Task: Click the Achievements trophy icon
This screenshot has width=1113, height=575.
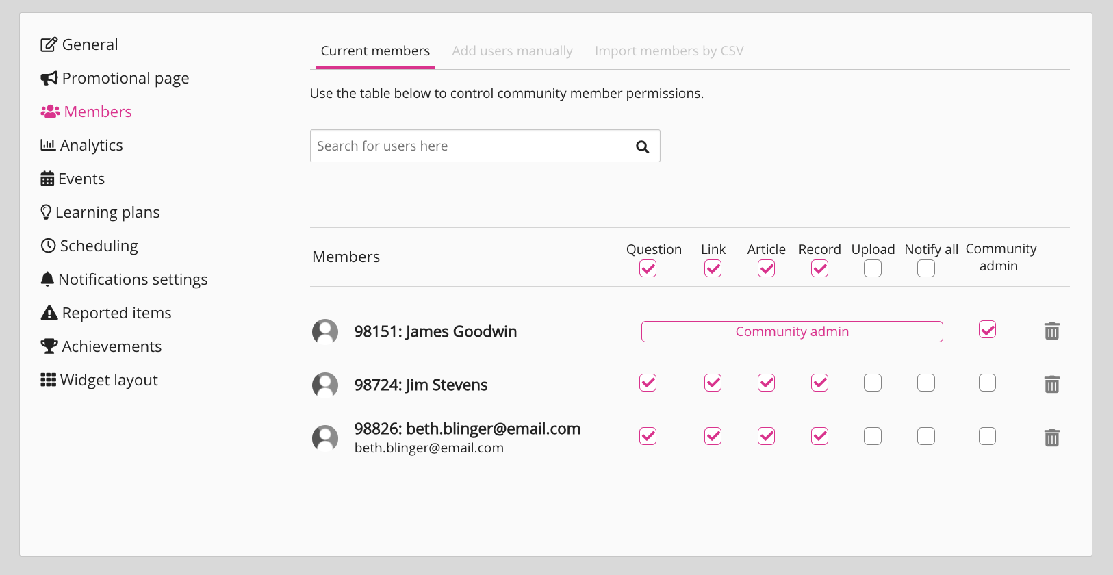Action: (x=49, y=346)
